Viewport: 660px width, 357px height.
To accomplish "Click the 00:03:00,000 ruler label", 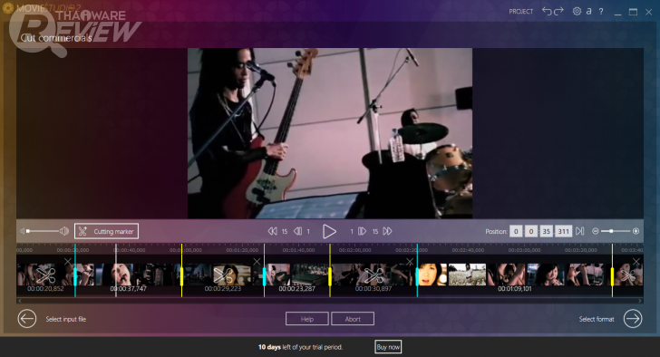I will point(524,250).
